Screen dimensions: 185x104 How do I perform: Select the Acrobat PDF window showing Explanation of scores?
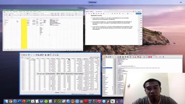114,27
